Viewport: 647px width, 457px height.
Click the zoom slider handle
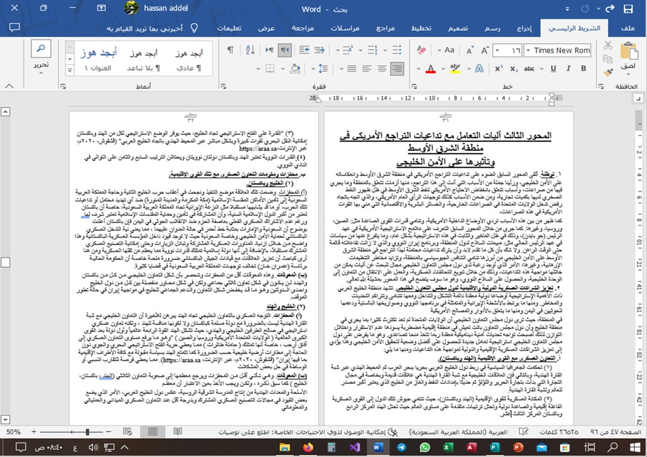pyautogui.click(x=87, y=432)
